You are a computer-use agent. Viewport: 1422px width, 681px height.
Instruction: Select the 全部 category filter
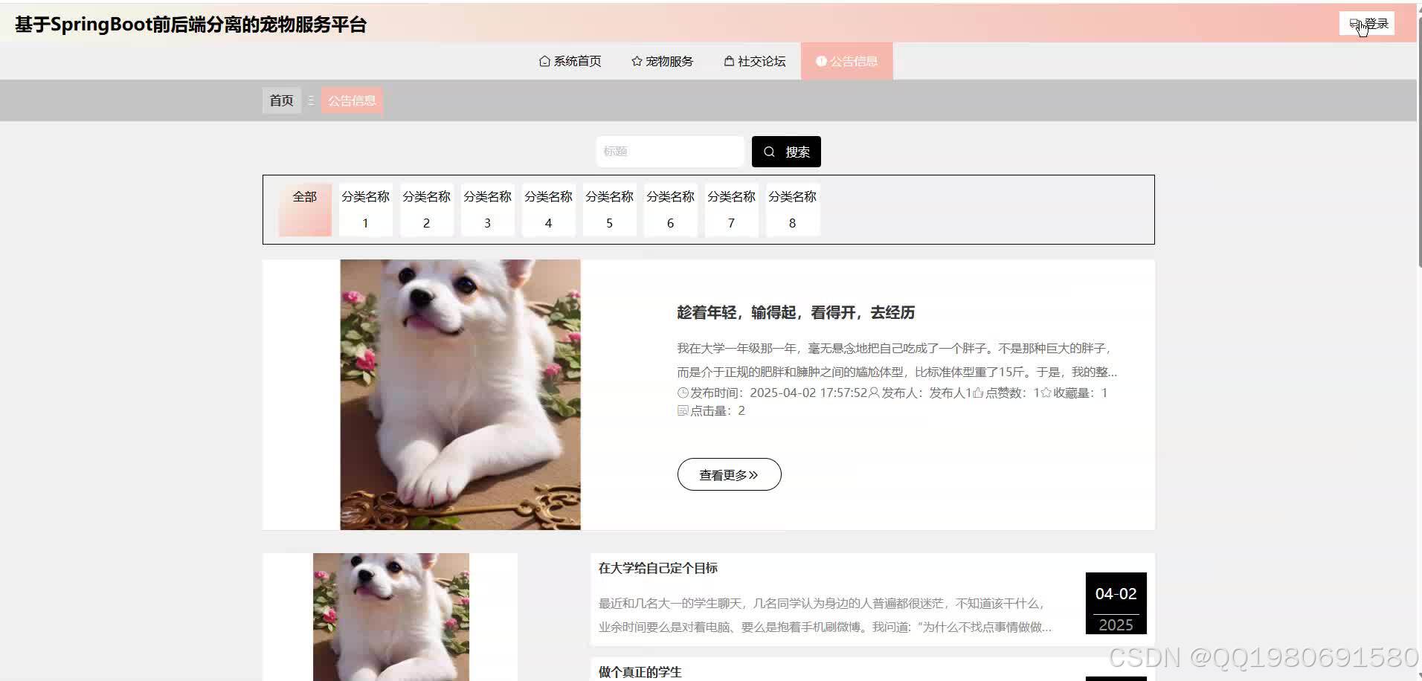(304, 209)
